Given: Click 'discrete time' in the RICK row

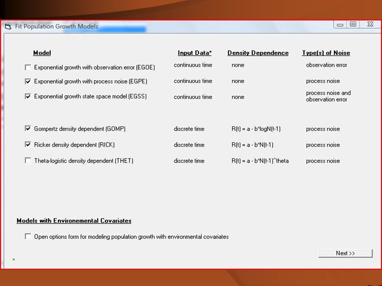Looking at the screenshot, I should [x=189, y=145].
